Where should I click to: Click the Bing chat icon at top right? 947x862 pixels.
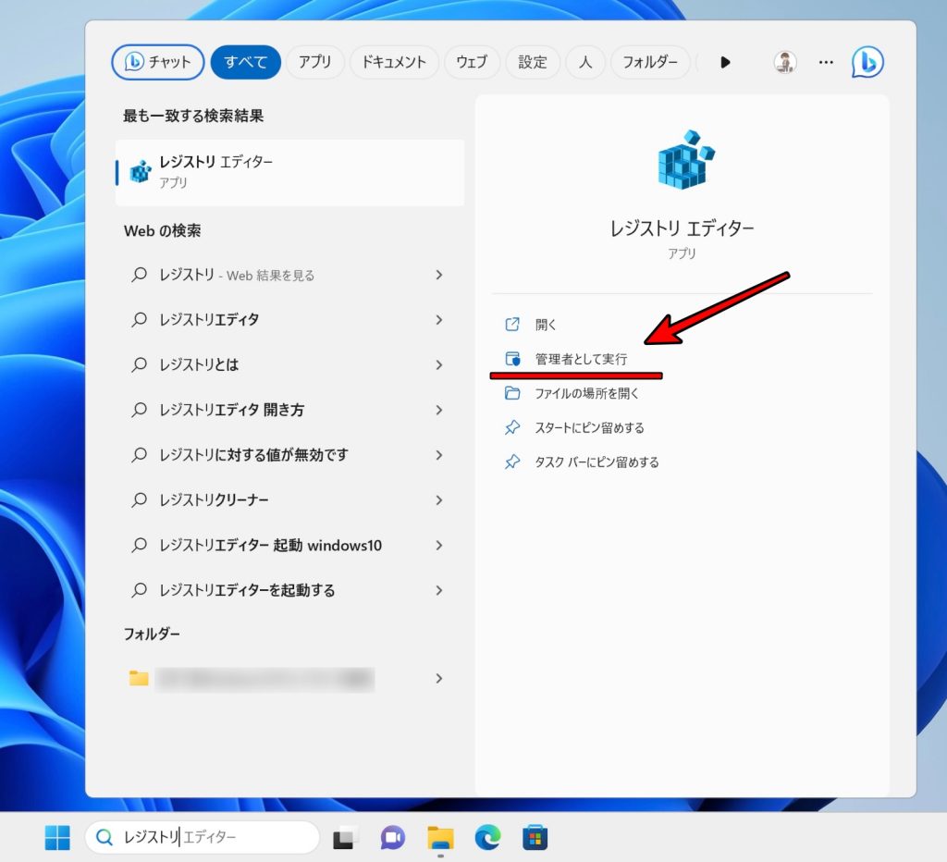[867, 62]
